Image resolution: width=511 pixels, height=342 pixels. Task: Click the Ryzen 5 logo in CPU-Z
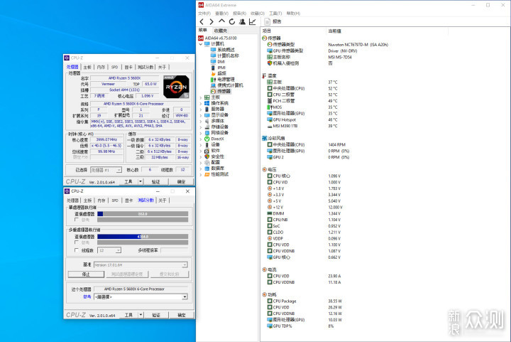pyautogui.click(x=176, y=87)
